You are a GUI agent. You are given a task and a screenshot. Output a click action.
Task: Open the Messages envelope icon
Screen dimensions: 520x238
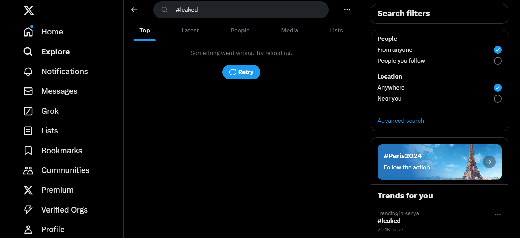pos(28,91)
